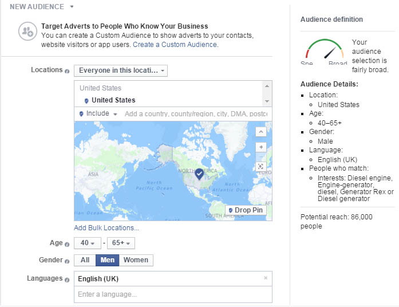The image size is (399, 307).
Task: Click the Gender info icon
Action: (x=67, y=261)
